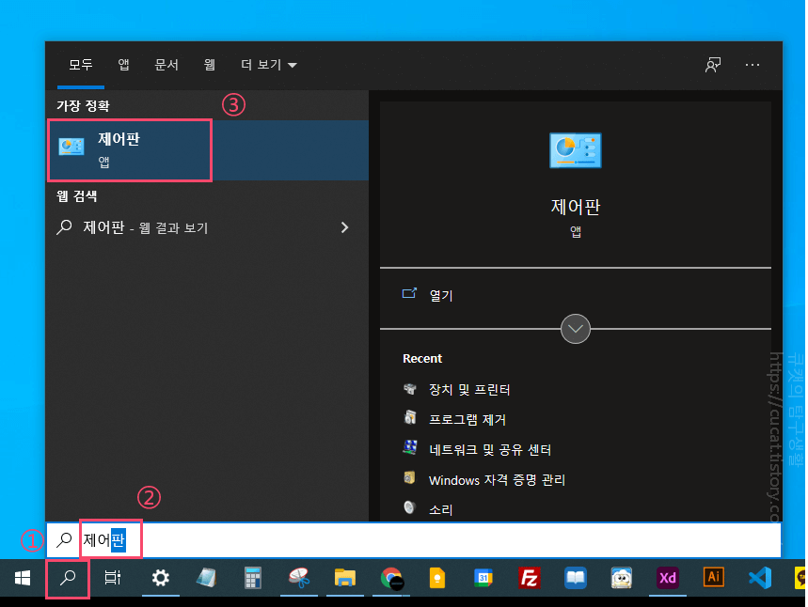Launch Visual Studio Code from the taskbar
The image size is (808, 607).
pos(759,580)
